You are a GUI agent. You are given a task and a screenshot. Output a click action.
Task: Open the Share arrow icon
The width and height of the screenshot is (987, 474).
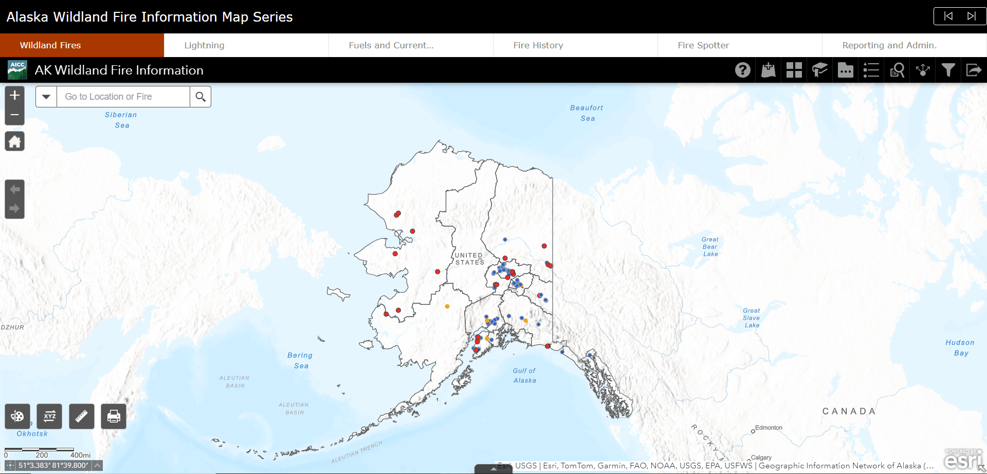point(974,70)
